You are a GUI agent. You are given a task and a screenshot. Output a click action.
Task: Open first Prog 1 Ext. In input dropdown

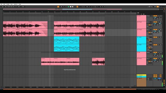pyautogui.click(x=150, y=22)
